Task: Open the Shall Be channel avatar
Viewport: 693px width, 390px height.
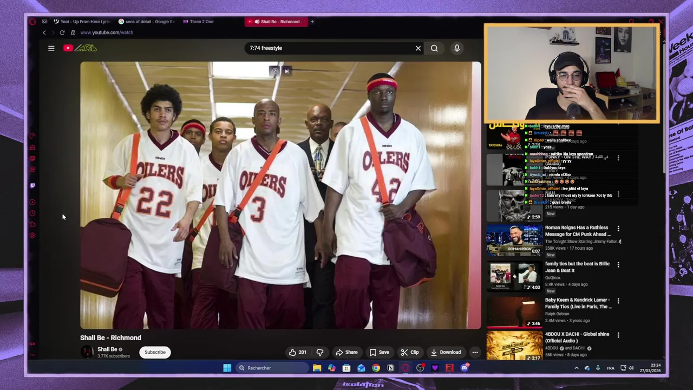Action: pyautogui.click(x=87, y=352)
